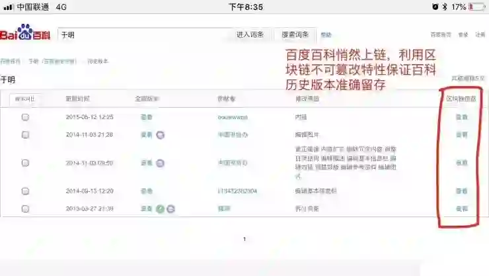Screen dimensions: 489x276
Task: View blockchain info for 2014-09-13 12:20 row
Action: [x=462, y=191]
